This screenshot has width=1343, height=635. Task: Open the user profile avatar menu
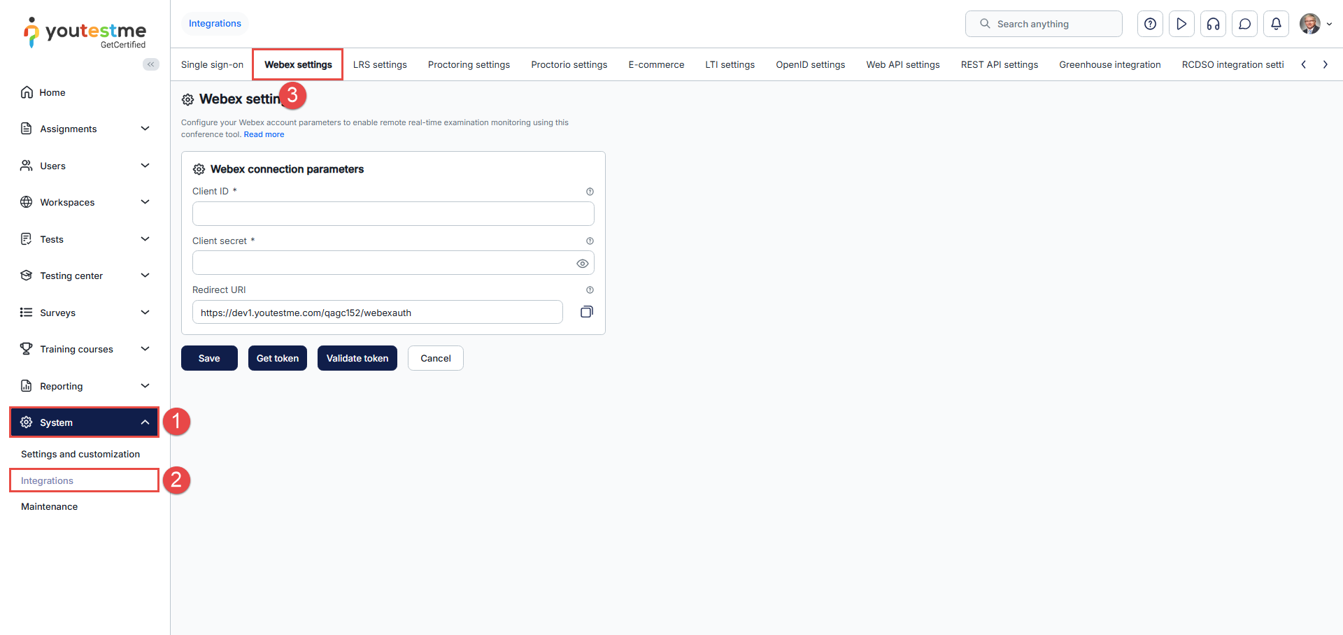click(1315, 24)
